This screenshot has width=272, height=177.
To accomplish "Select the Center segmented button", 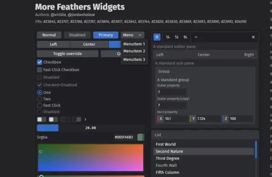I will point(89,44).
